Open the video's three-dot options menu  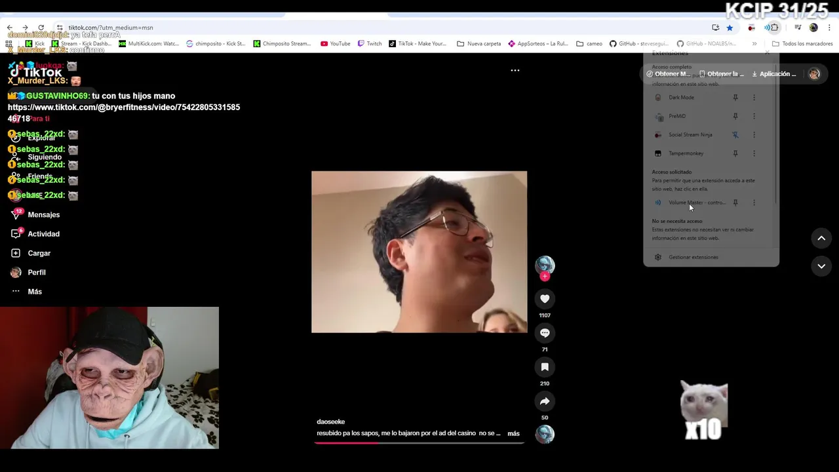[515, 70]
